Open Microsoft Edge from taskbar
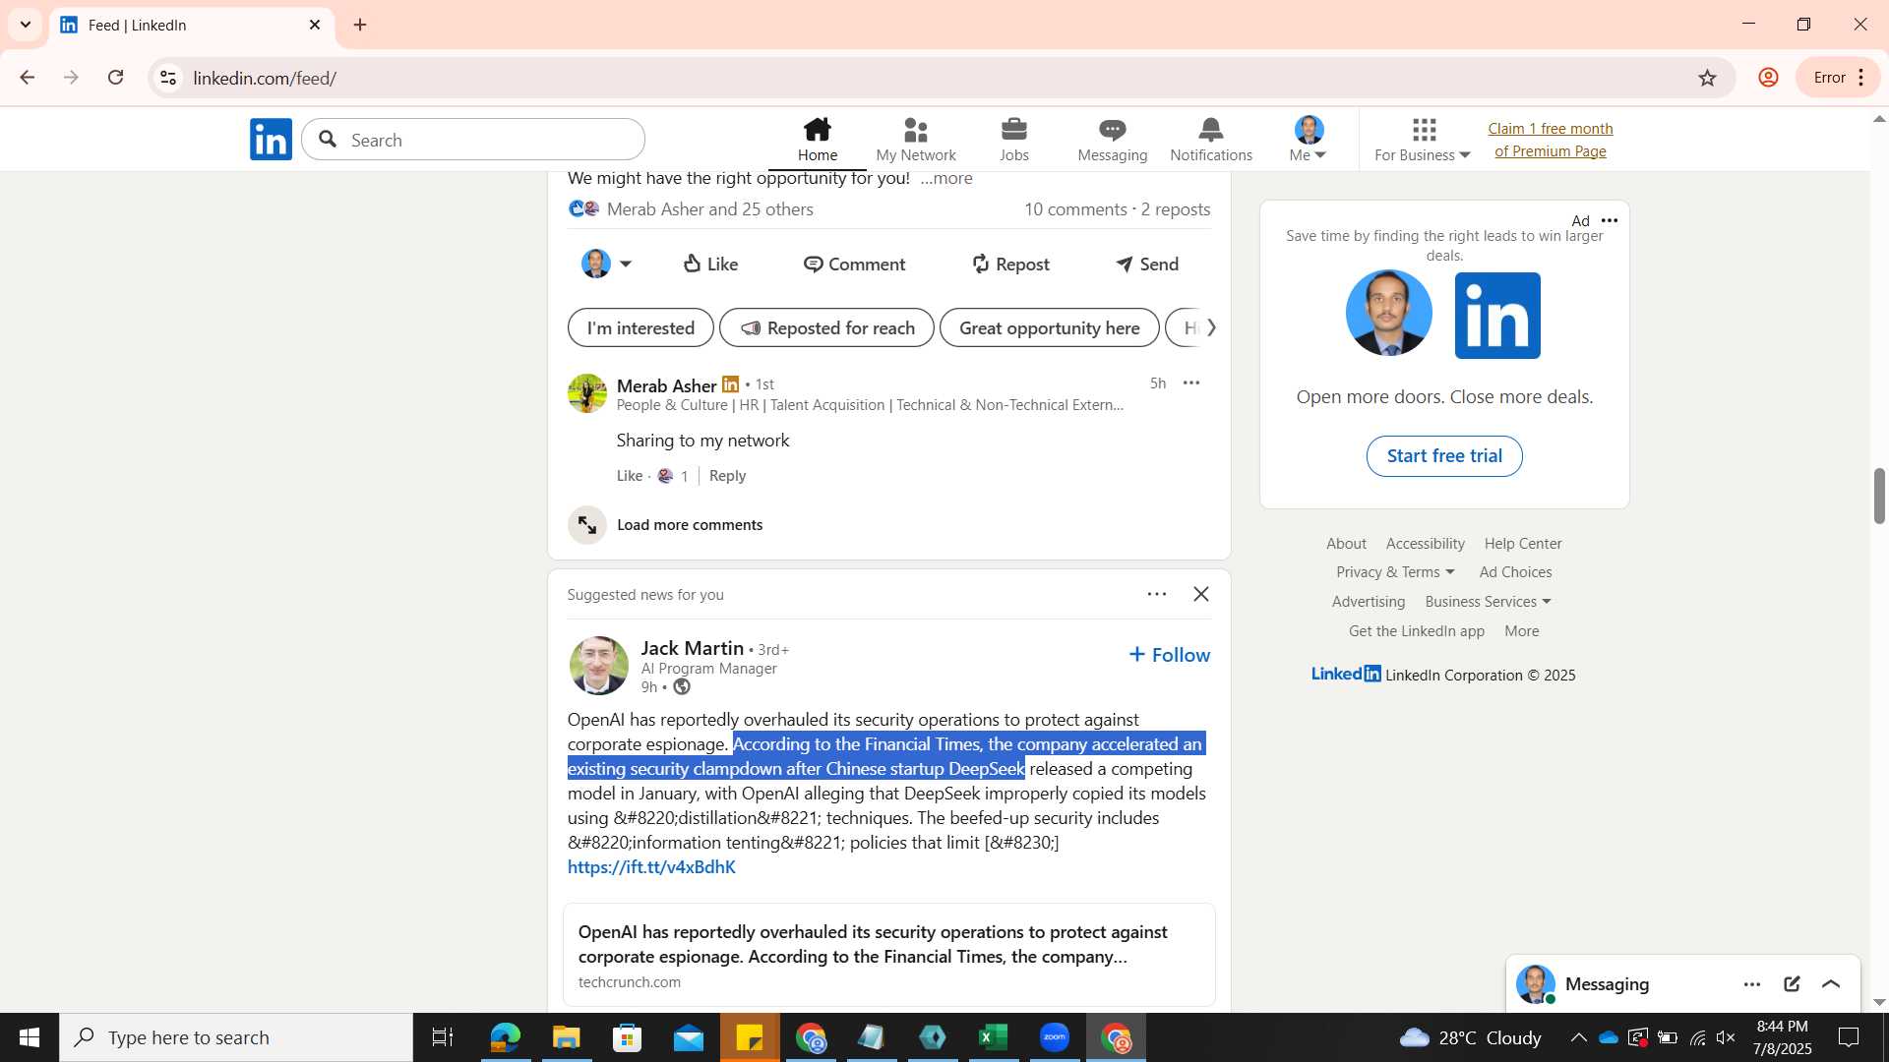 505,1037
